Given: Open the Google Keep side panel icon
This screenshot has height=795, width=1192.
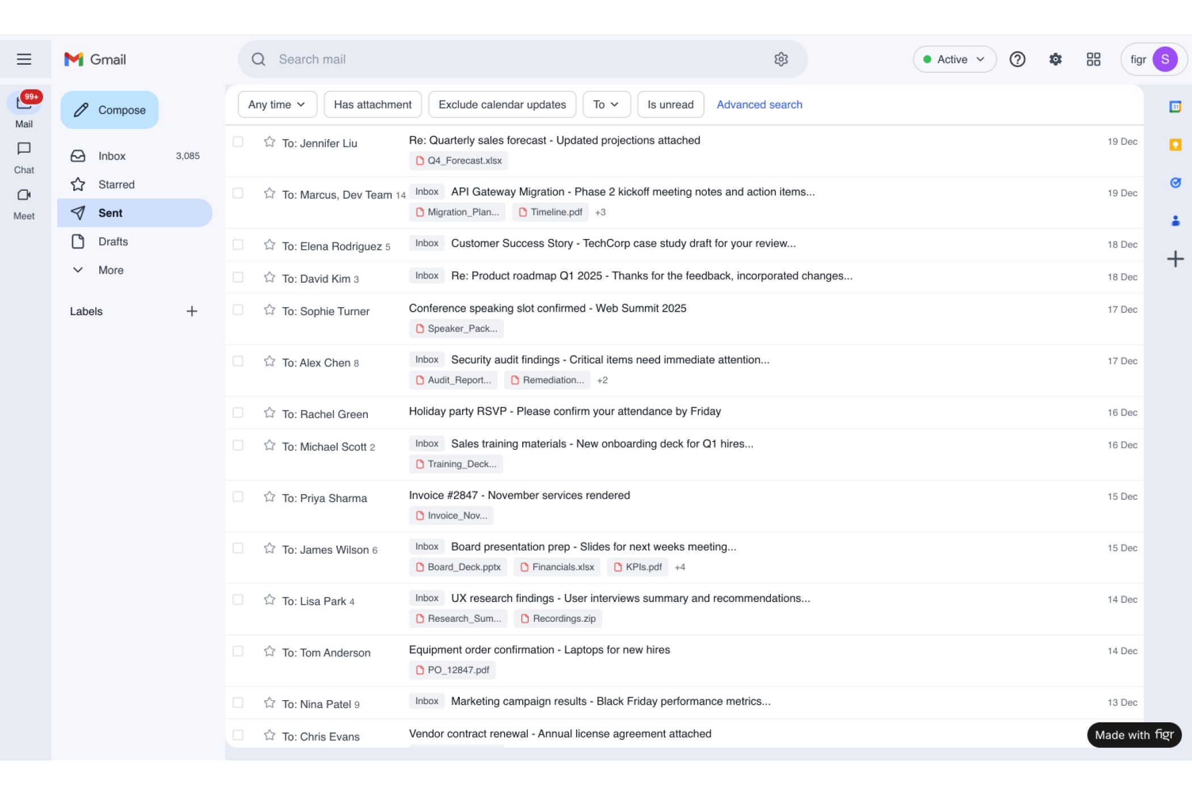Looking at the screenshot, I should click(1175, 145).
